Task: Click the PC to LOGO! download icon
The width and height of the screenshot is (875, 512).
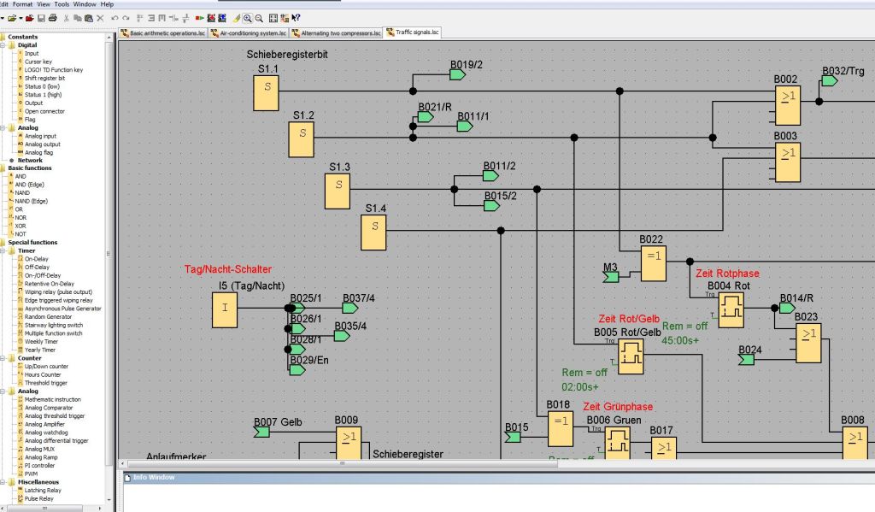Action: coord(212,19)
